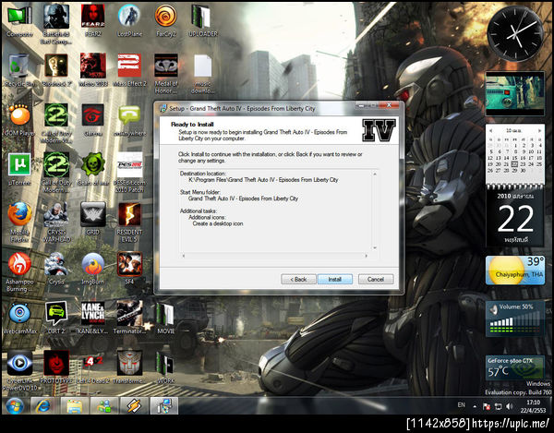Launch the SF4 desktop shortcut
Screen dimensions: 554x433
point(129,269)
